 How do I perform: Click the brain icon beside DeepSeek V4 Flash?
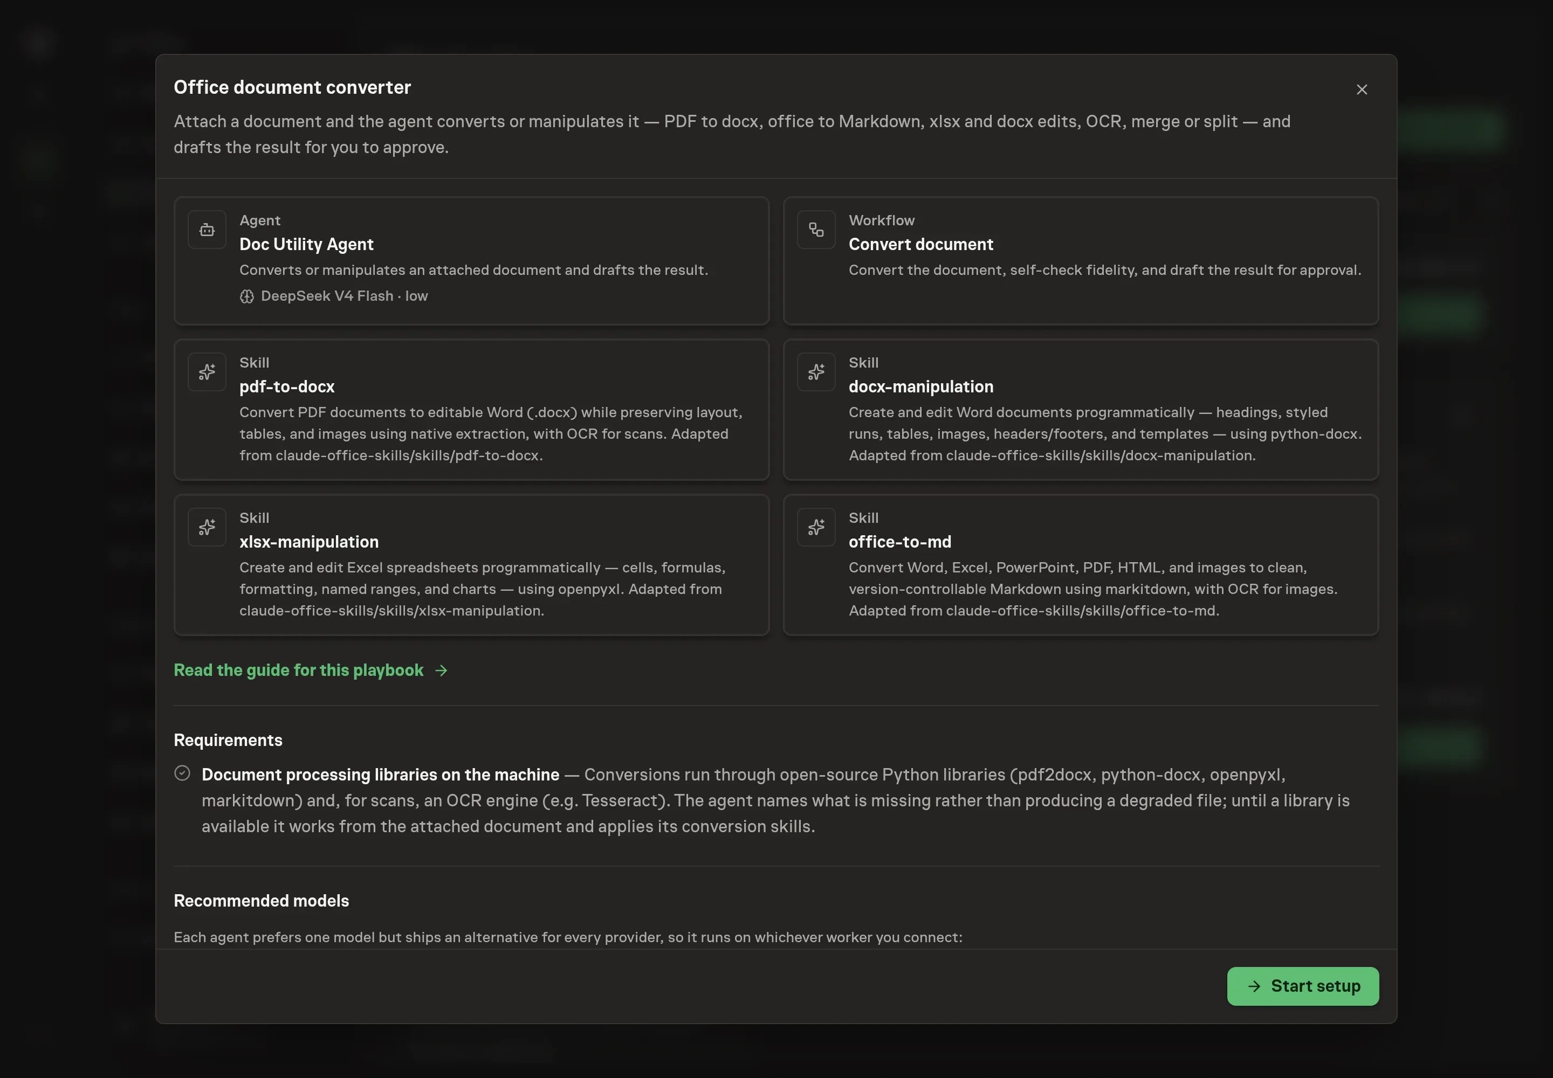pyautogui.click(x=246, y=296)
